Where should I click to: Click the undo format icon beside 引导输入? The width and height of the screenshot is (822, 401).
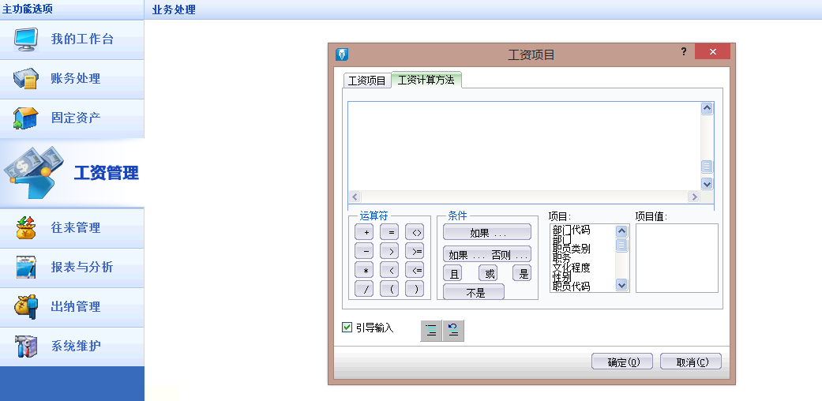(453, 330)
